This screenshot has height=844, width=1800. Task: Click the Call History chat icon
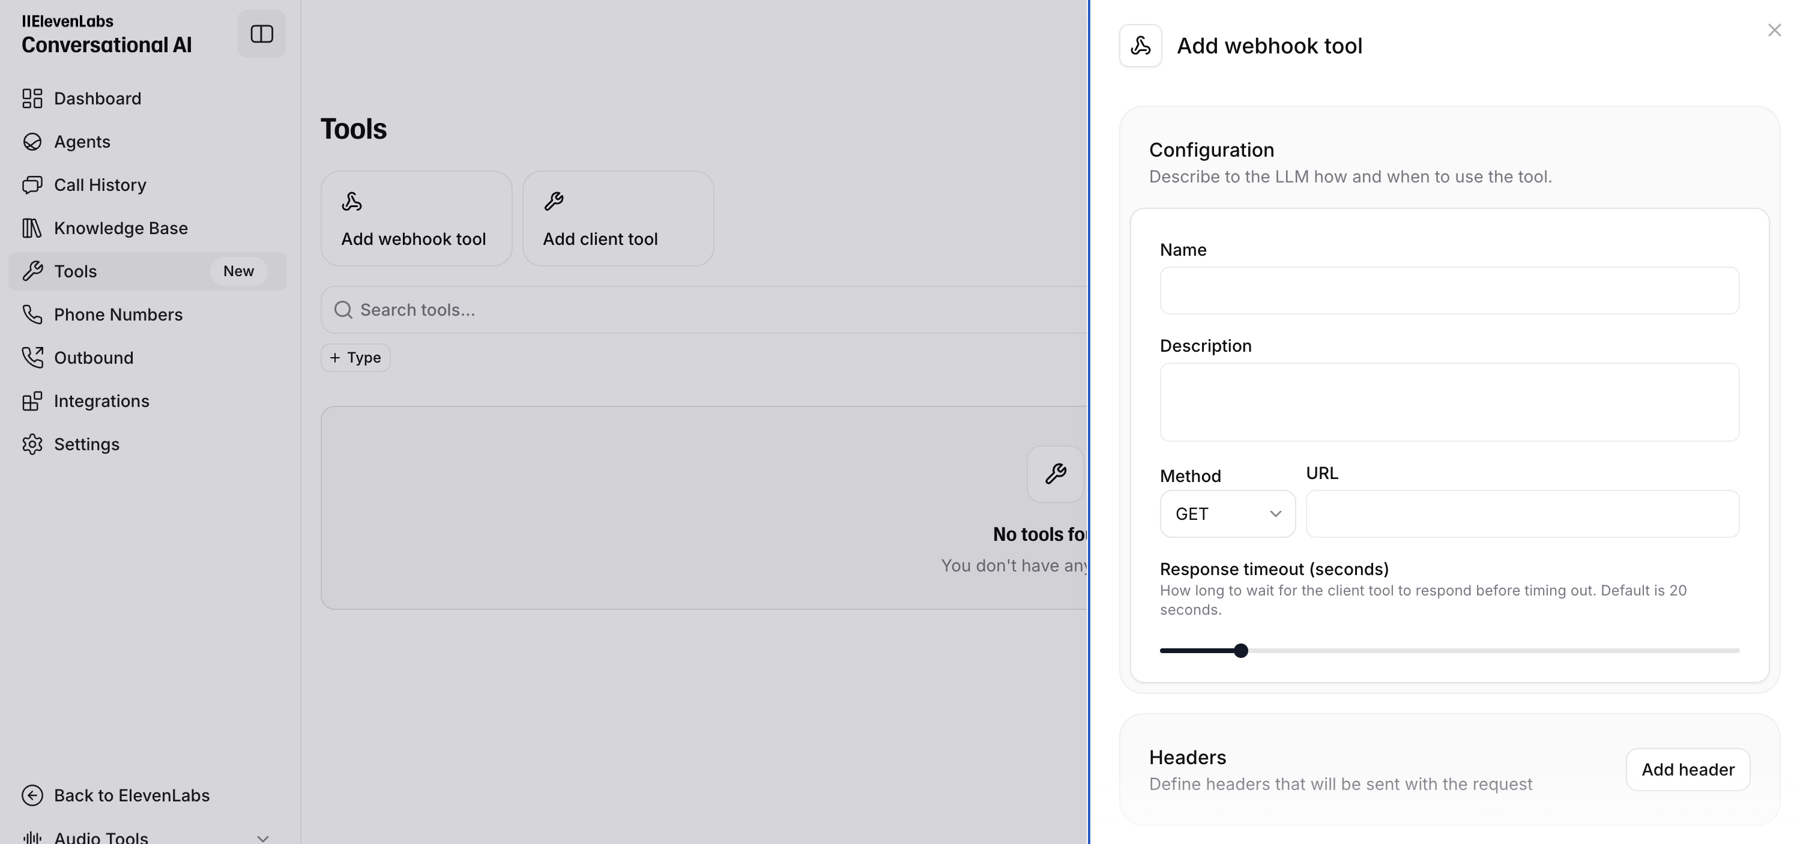[x=32, y=185]
